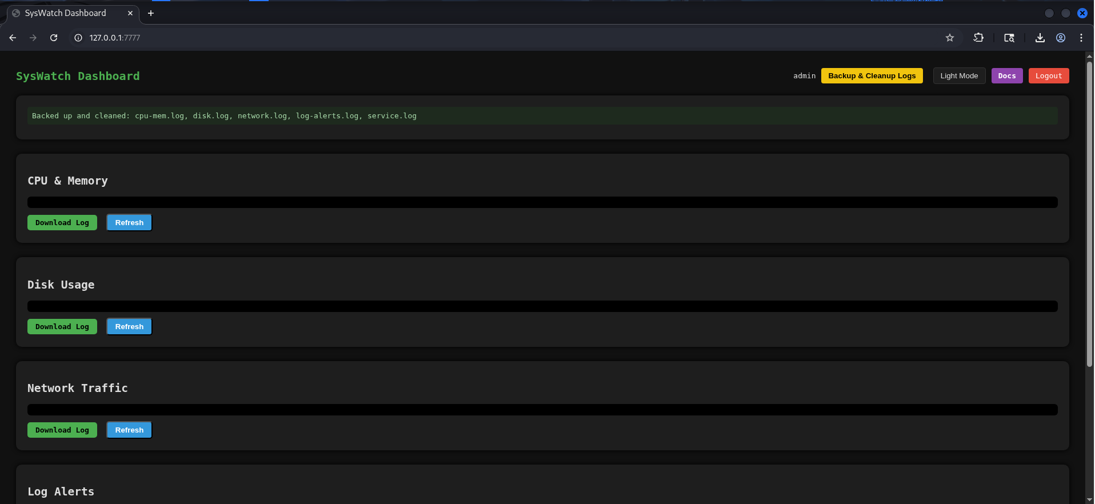Reload the page with the refresh icon
This screenshot has height=504, width=1095.
(x=54, y=38)
